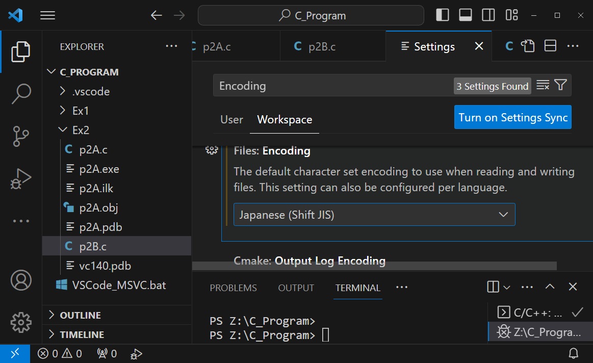Open the Search view in activity bar

pyautogui.click(x=21, y=93)
